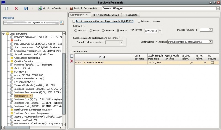
Task: Click the red vestiario status icon
Action: tap(12, 40)
